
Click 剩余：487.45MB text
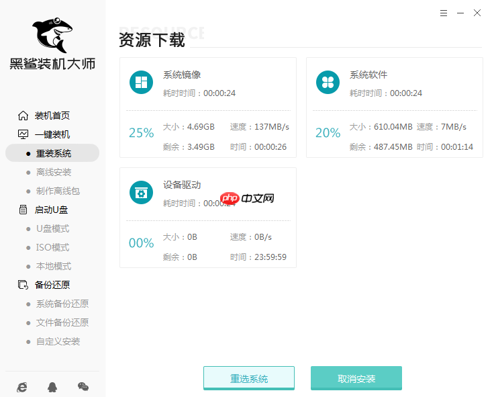pyautogui.click(x=381, y=147)
